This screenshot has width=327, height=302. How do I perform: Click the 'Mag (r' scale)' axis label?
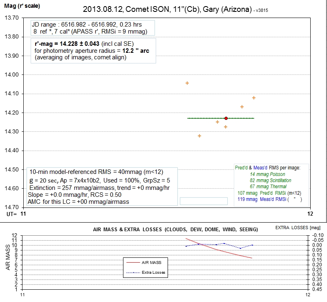[x=22, y=6]
